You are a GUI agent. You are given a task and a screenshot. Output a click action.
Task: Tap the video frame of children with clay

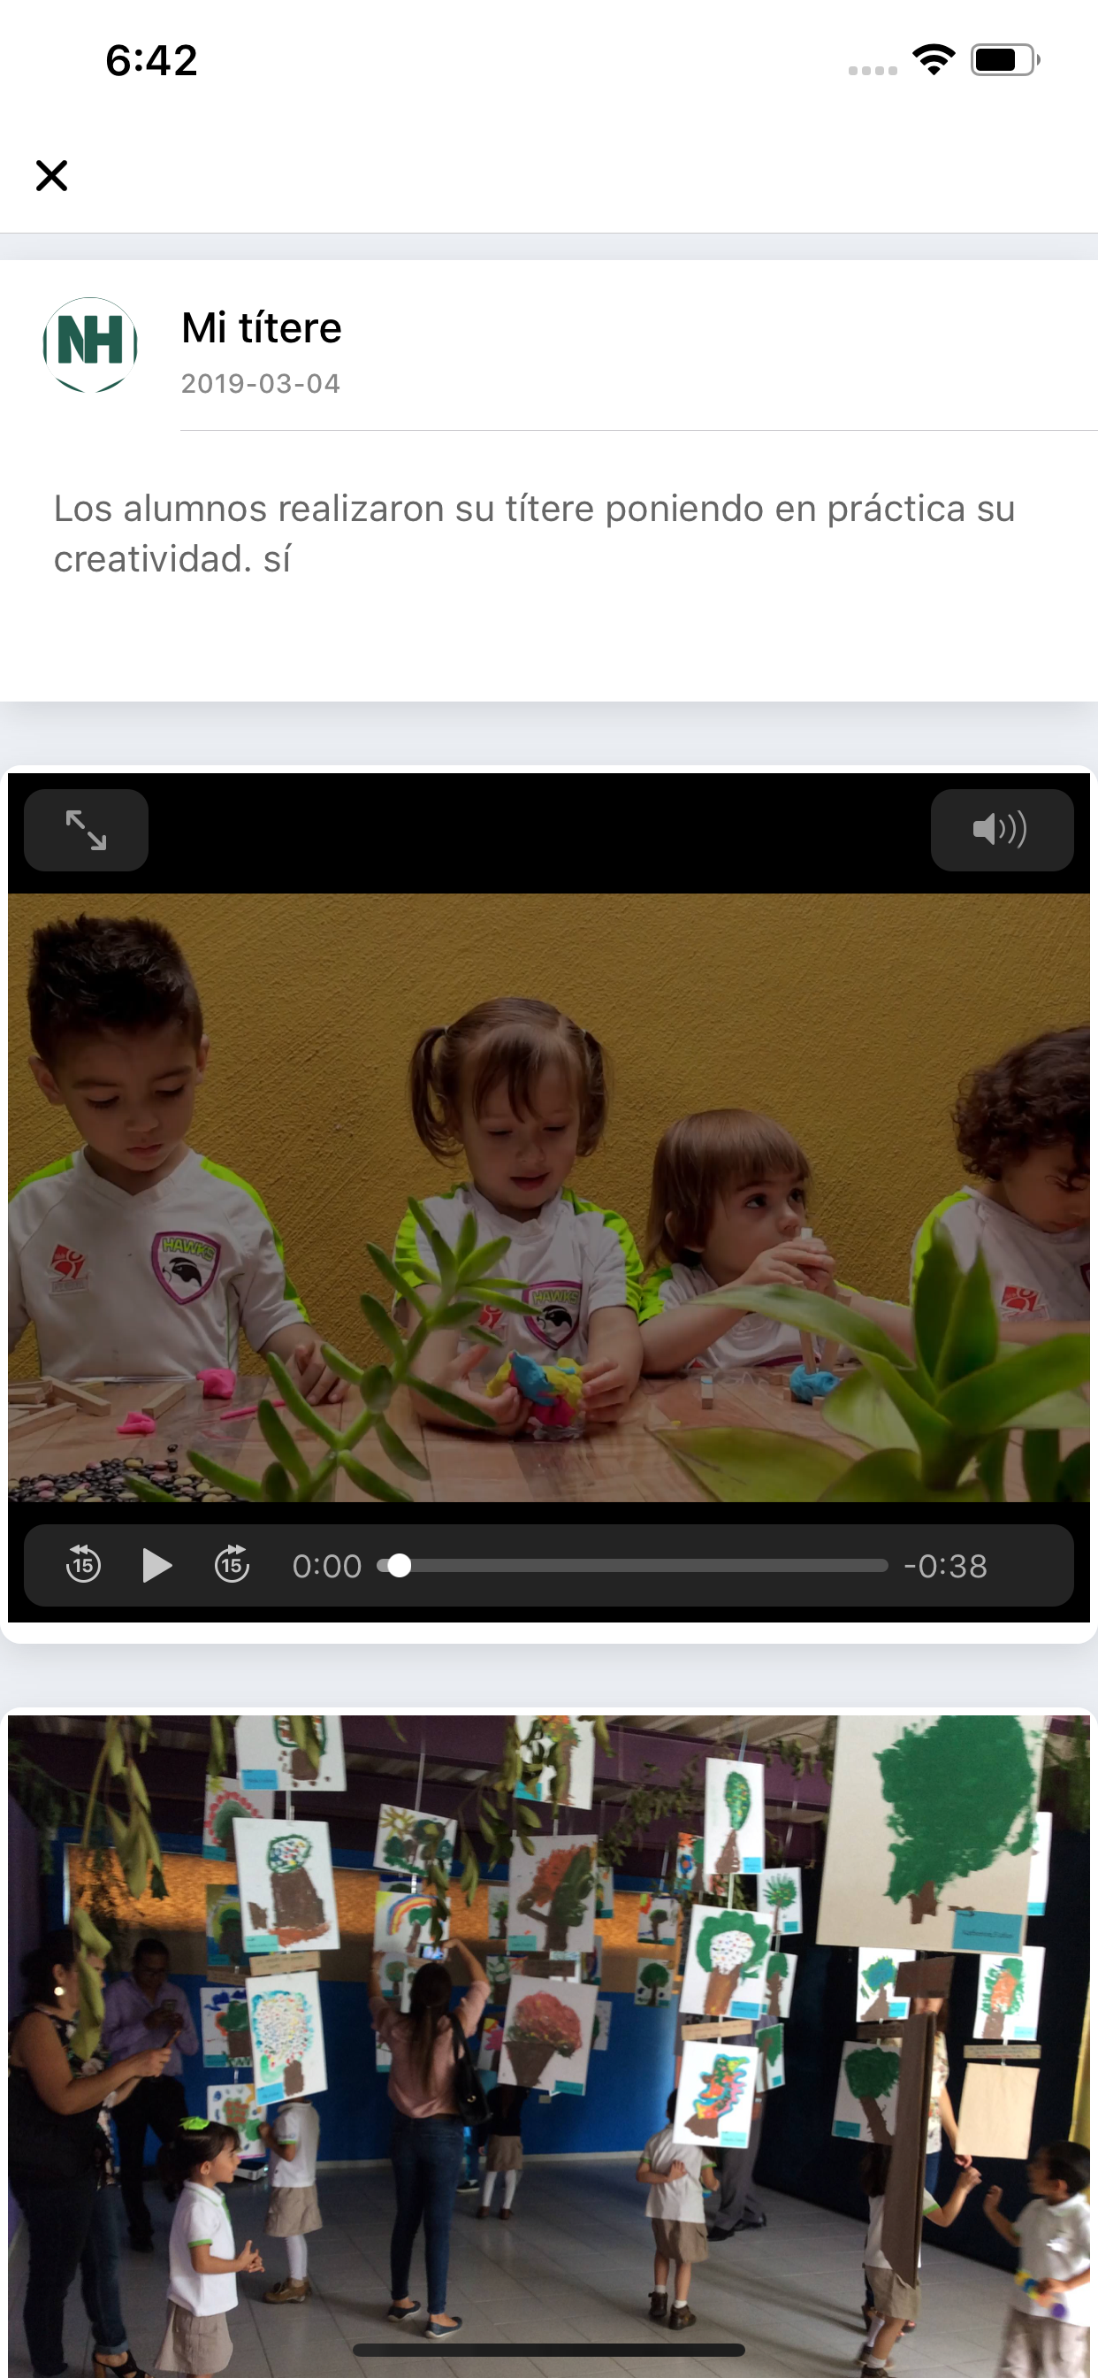pos(549,1197)
